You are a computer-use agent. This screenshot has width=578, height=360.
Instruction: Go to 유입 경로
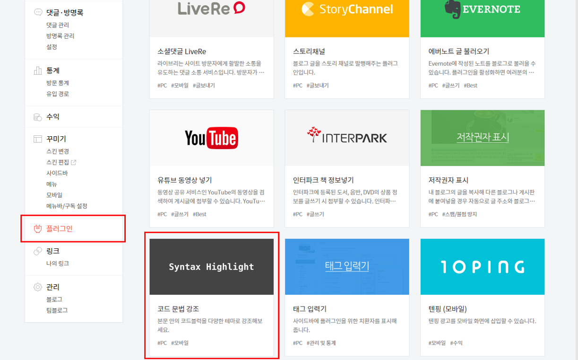pyautogui.click(x=58, y=94)
